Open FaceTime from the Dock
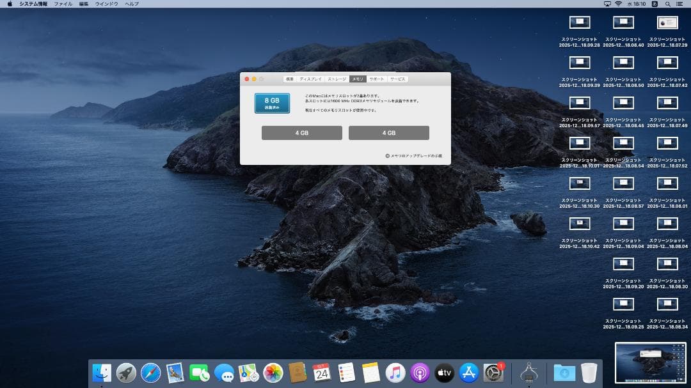The height and width of the screenshot is (388, 691). [x=199, y=373]
